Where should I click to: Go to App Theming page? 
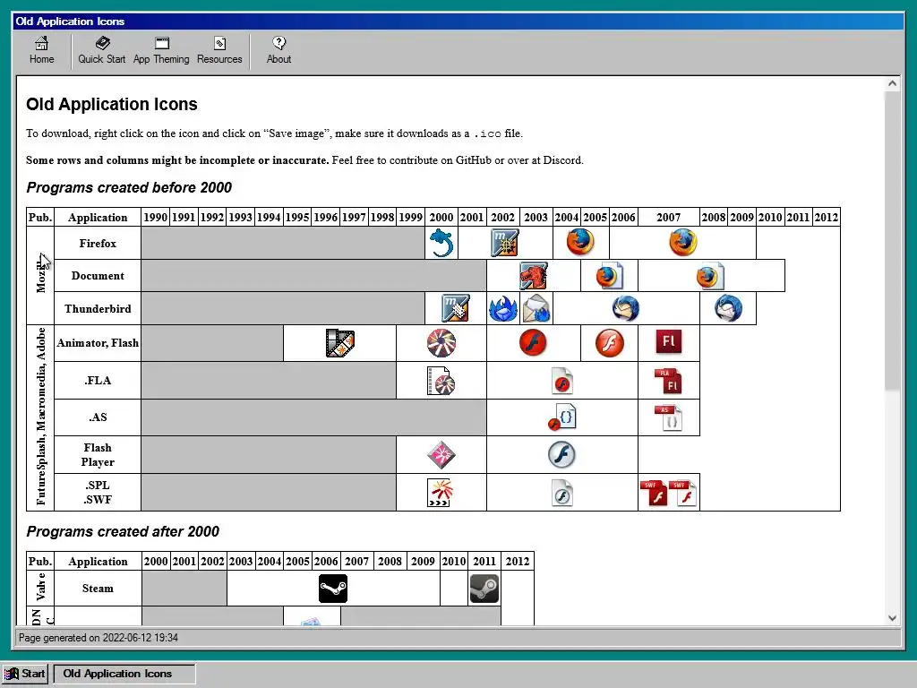[x=161, y=50]
